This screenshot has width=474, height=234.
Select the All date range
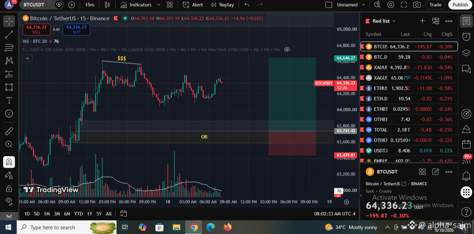coord(109,214)
